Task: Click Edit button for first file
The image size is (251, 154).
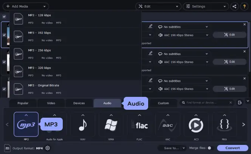Action: point(229,35)
